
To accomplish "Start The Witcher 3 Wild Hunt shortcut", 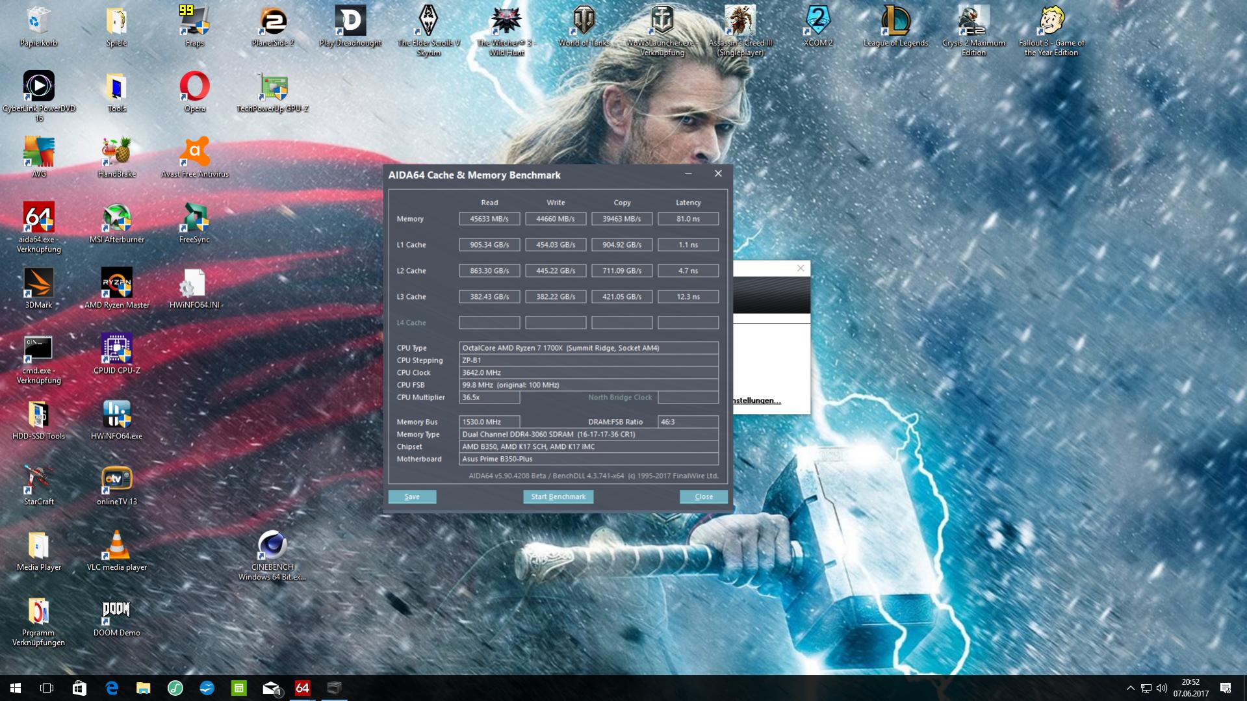I will pos(506,31).
